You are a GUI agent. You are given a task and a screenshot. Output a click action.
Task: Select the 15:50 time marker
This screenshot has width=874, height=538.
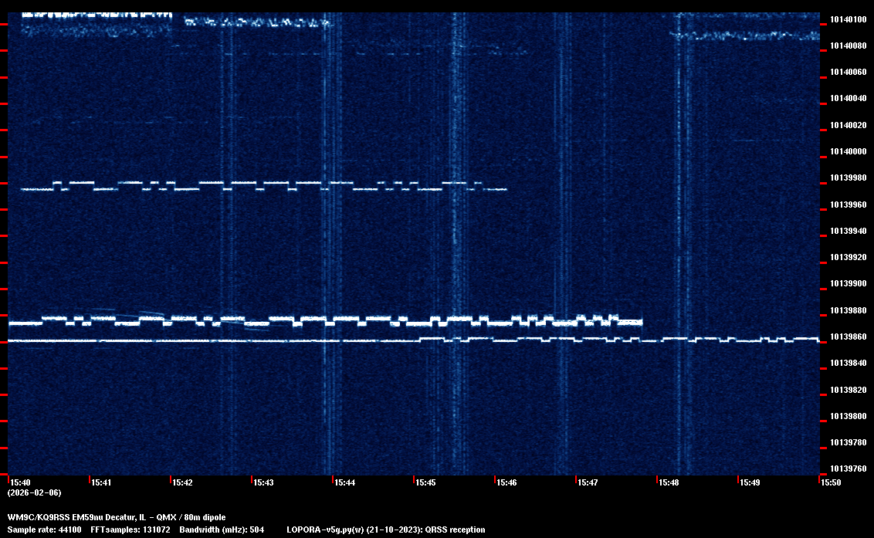click(831, 482)
